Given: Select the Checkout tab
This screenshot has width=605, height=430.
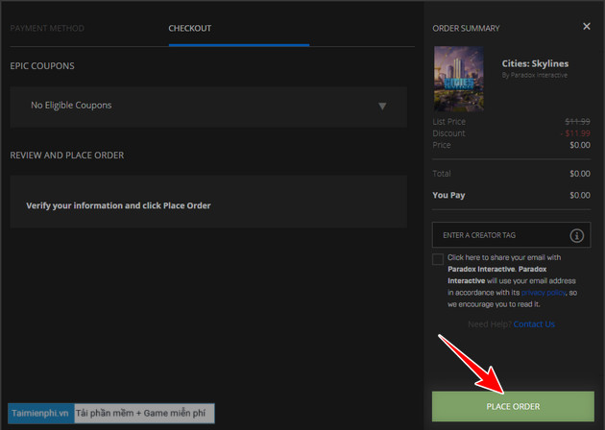Looking at the screenshot, I should 190,29.
